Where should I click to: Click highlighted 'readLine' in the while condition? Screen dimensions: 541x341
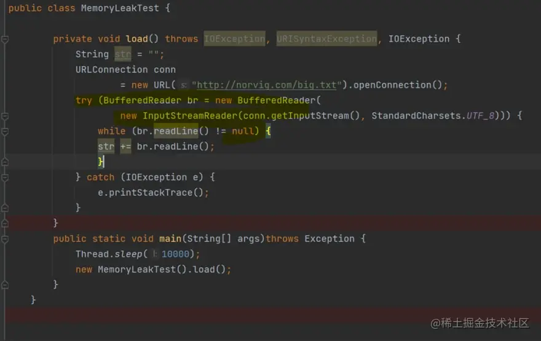tap(176, 131)
